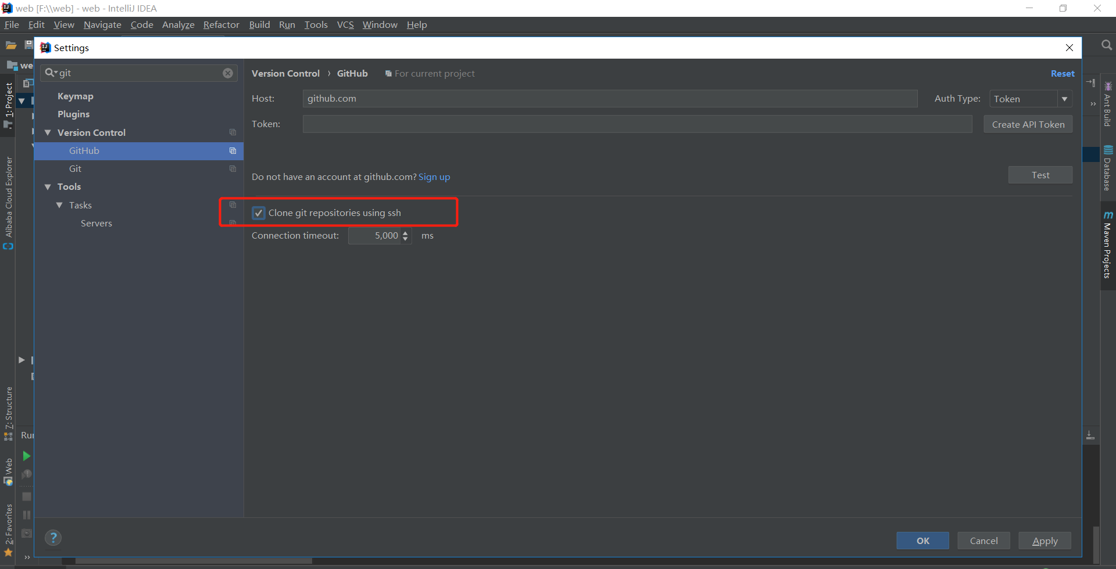
Task: Click the camera dump threads icon
Action: click(27, 533)
